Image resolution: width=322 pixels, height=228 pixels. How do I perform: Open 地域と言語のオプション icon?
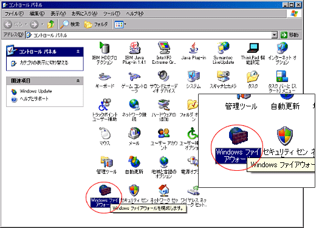163,162
